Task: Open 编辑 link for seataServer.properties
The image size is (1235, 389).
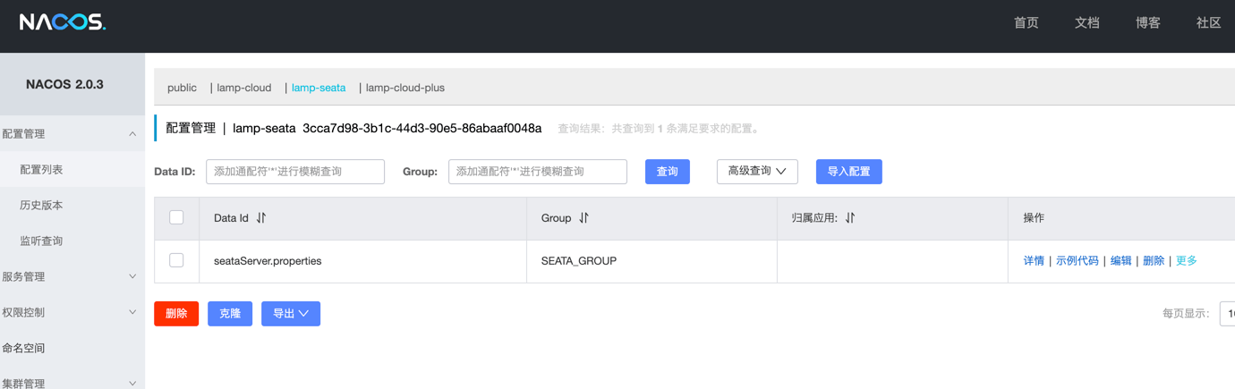Action: point(1120,261)
